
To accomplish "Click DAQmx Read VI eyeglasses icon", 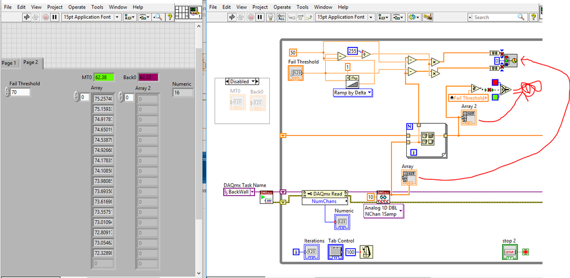I will [x=383, y=197].
